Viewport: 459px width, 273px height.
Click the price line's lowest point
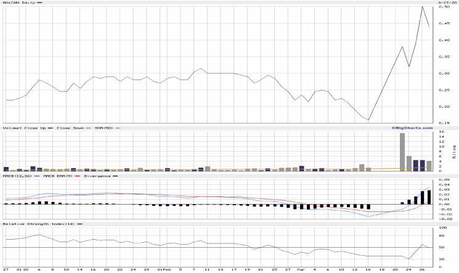[368, 120]
